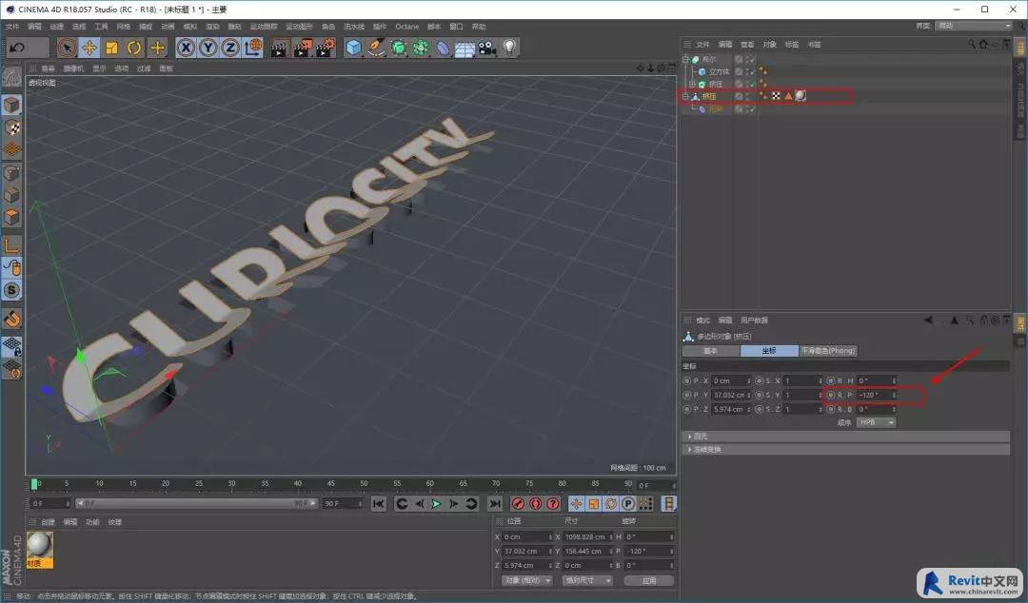Open the HPB rotation order dropdown
This screenshot has height=603, width=1028.
pos(876,422)
